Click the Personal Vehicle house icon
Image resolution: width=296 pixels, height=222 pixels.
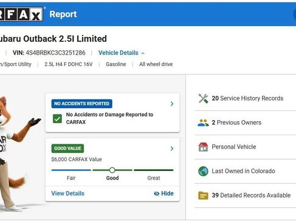pyautogui.click(x=203, y=147)
